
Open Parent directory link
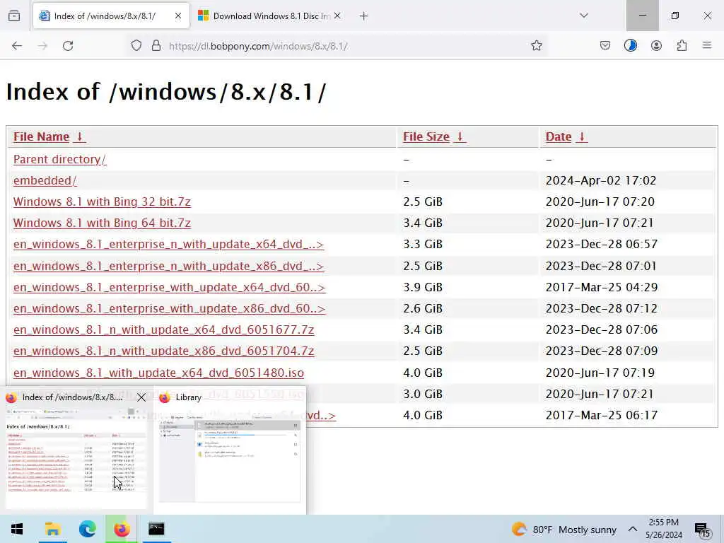point(59,159)
